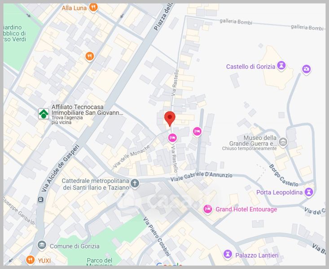Click the Cattedrale metropolitana cross icon
Image resolution: width=329 pixels, height=269 pixels.
point(135,183)
